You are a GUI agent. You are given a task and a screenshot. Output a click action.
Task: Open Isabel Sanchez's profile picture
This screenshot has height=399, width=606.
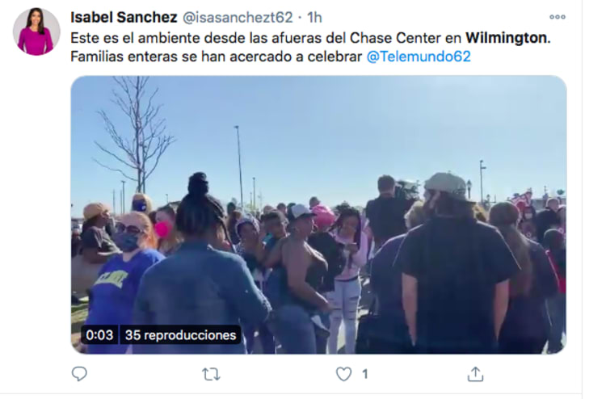coord(36,31)
